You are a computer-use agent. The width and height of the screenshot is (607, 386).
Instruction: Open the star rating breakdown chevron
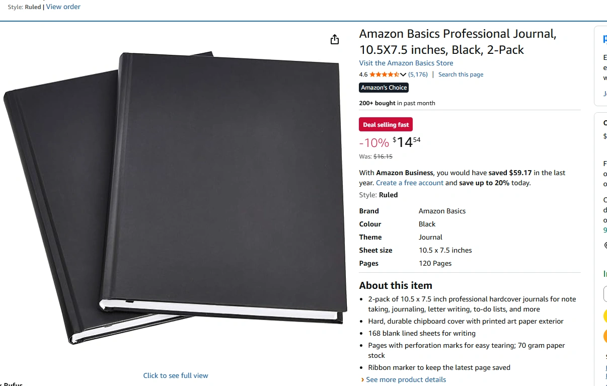(403, 74)
